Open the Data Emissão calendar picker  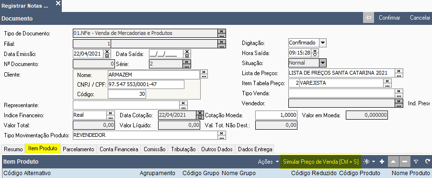click(107, 56)
